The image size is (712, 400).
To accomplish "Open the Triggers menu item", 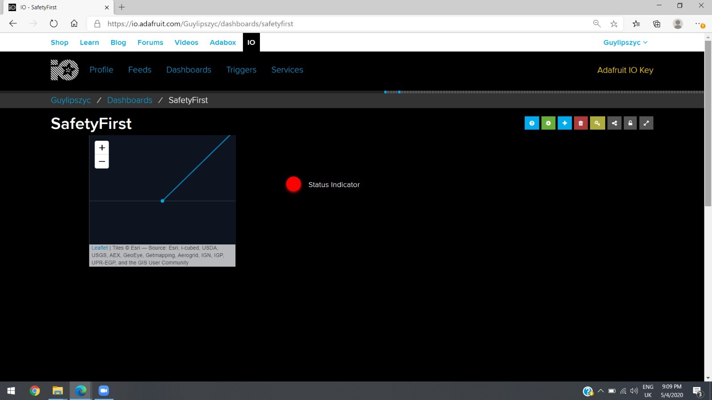I will point(241,70).
